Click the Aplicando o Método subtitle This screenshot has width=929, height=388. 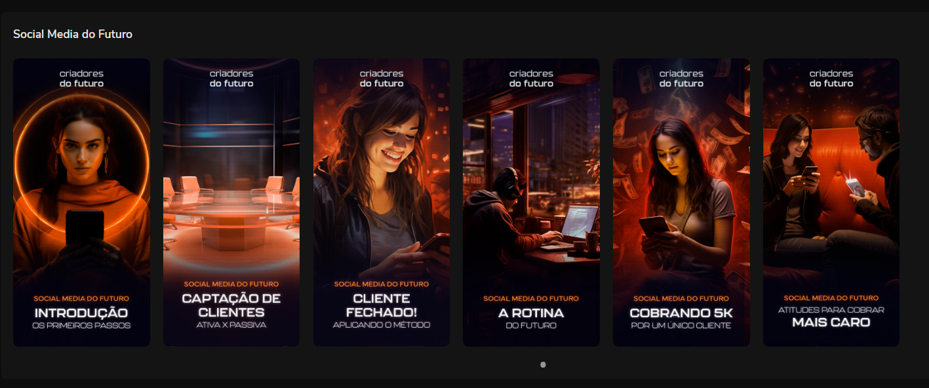tap(382, 325)
